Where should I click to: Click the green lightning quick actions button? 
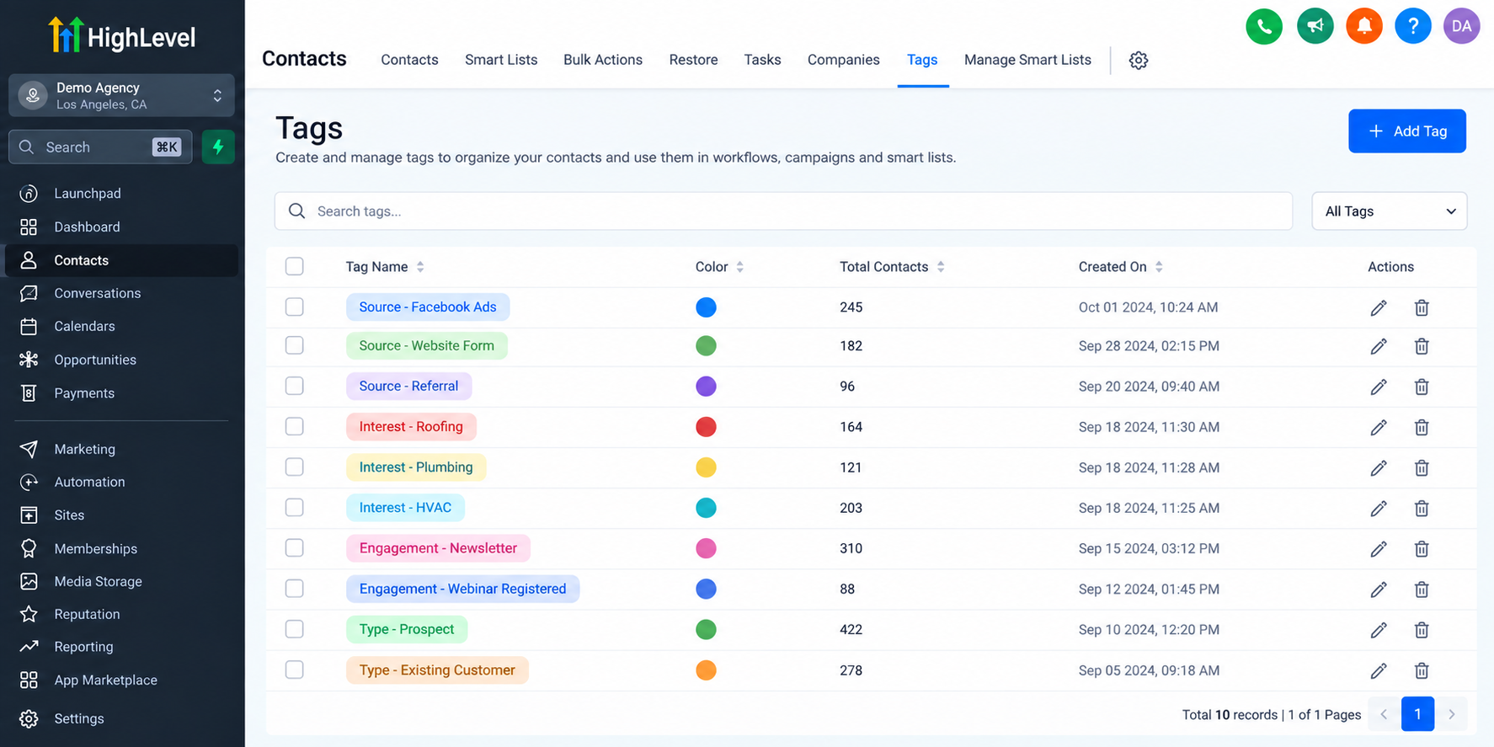click(x=218, y=147)
